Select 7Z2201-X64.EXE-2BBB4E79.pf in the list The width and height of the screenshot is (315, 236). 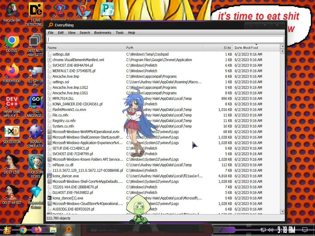coord(163,187)
